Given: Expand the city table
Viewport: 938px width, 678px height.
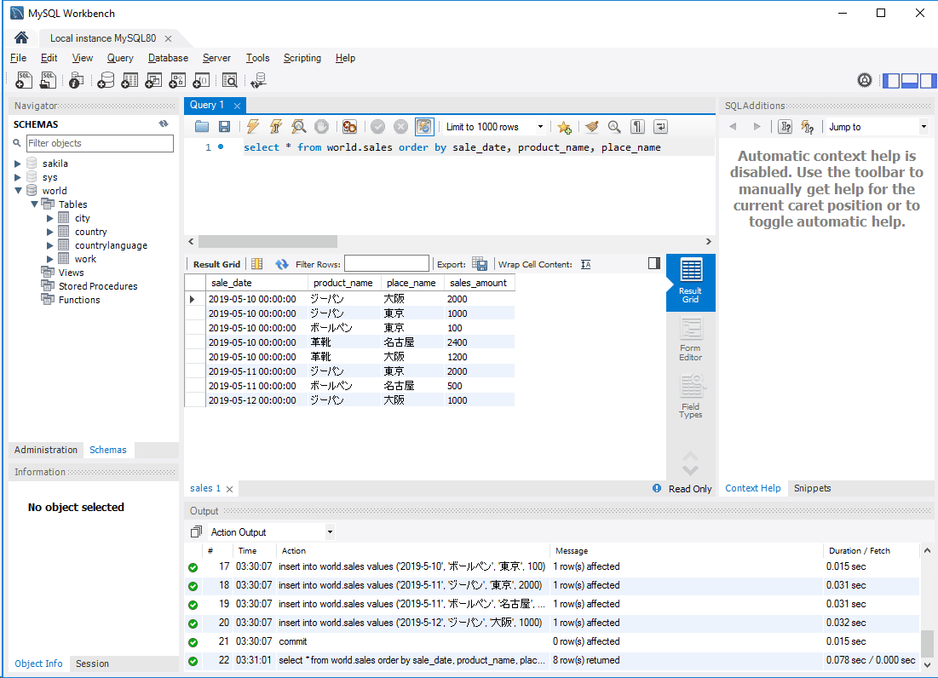Looking at the screenshot, I should click(50, 218).
